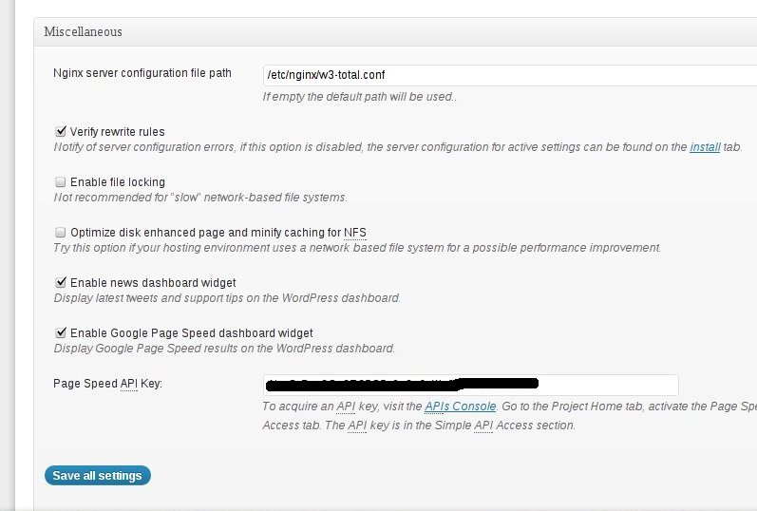Disable the news dashboard widget checkbox

tap(61, 283)
